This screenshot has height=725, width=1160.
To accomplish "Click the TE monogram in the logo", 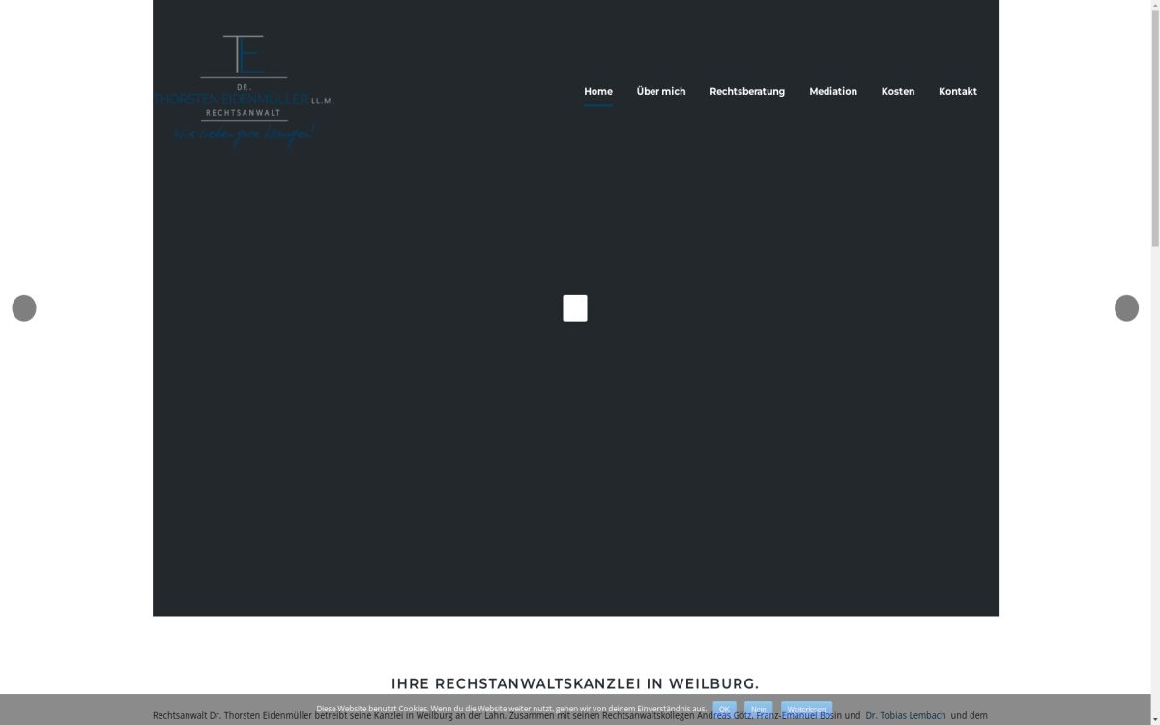I will coord(244,54).
